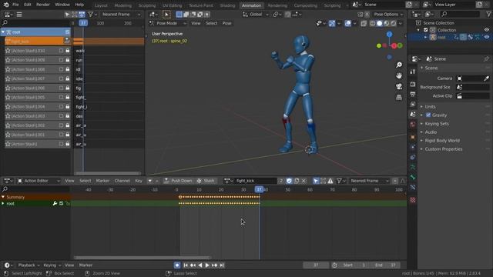Open the Pose menu in viewport header
This screenshot has height=277, width=493.
pyautogui.click(x=226, y=23)
